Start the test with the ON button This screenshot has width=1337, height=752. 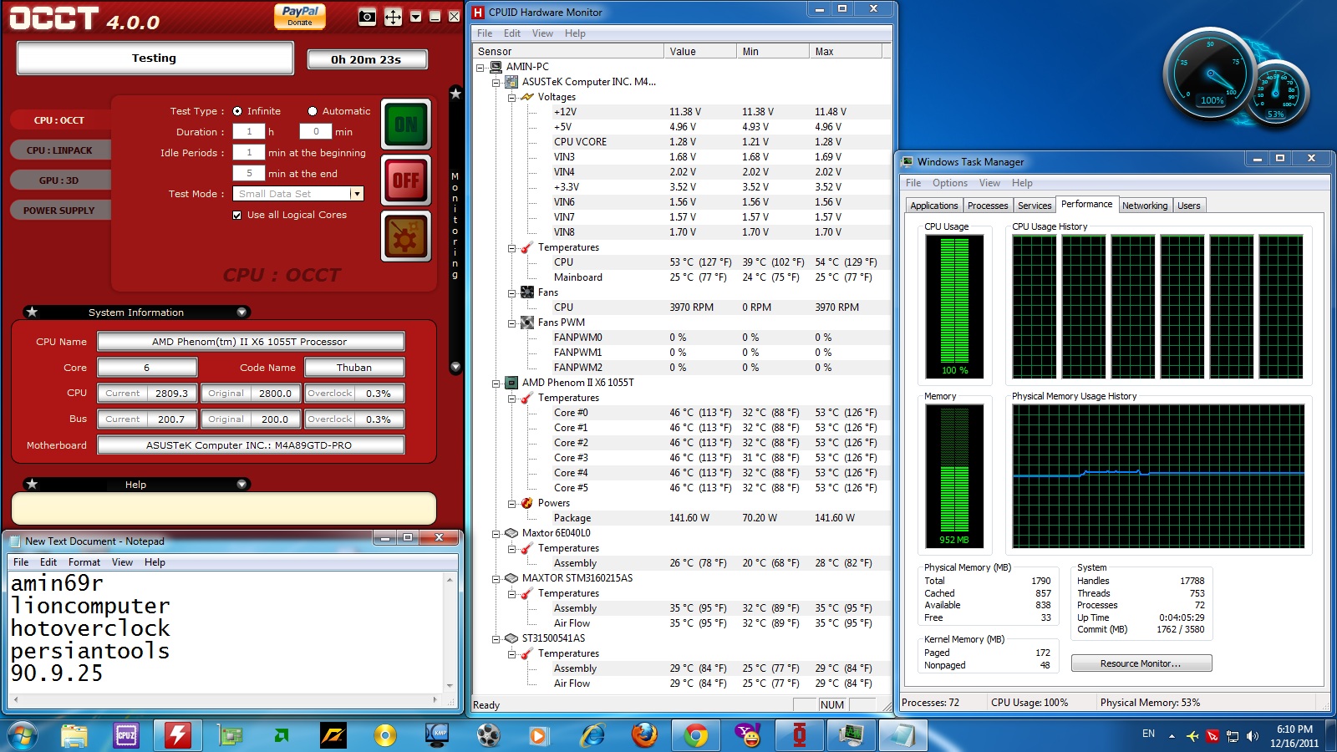click(x=406, y=124)
